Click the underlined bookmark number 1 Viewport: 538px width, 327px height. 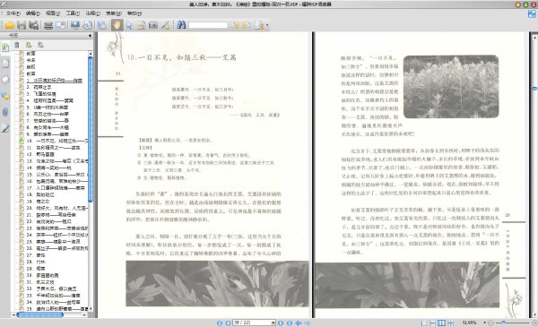point(54,81)
